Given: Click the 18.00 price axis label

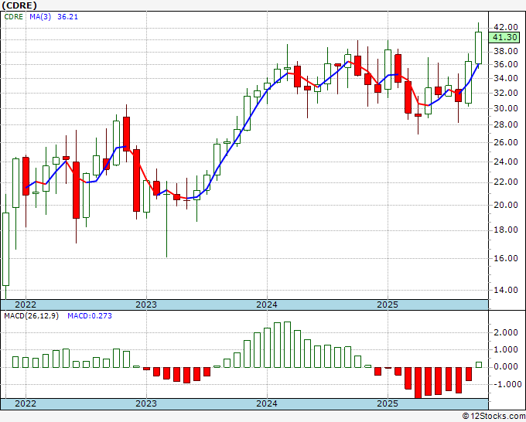Looking at the screenshot, I should (506, 230).
